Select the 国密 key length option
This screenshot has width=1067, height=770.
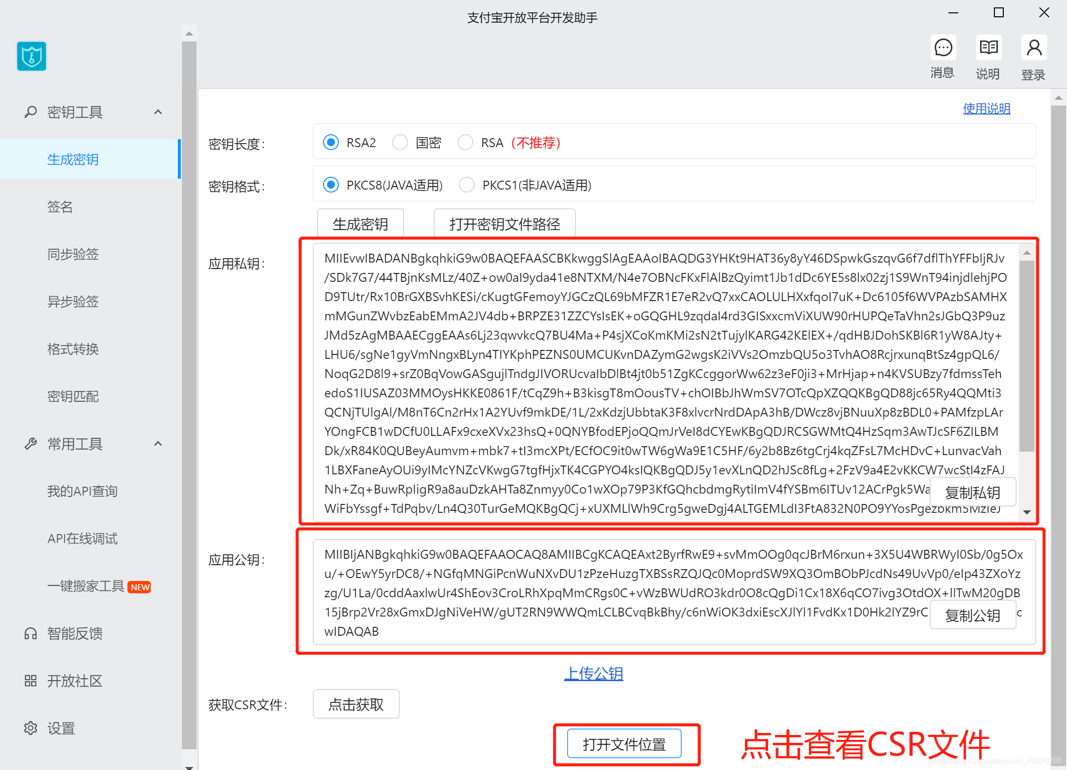(400, 143)
